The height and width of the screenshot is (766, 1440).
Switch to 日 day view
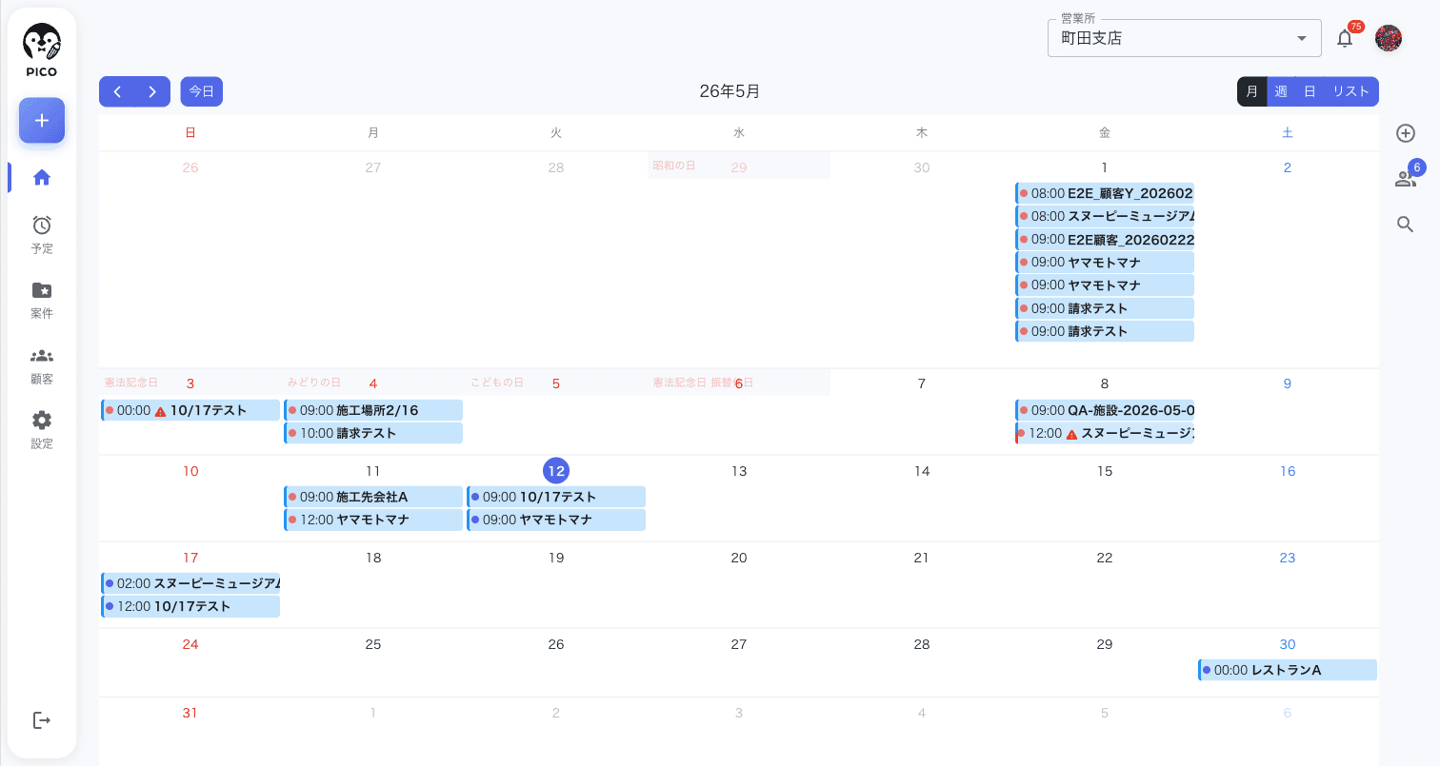tap(1310, 91)
